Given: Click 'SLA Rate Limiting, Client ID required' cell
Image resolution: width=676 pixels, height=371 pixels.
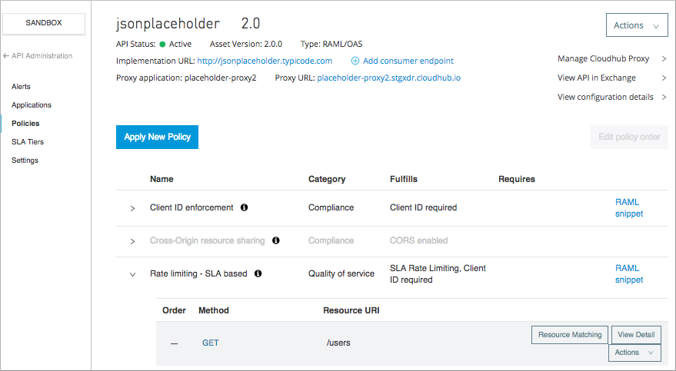Looking at the screenshot, I should tap(438, 273).
